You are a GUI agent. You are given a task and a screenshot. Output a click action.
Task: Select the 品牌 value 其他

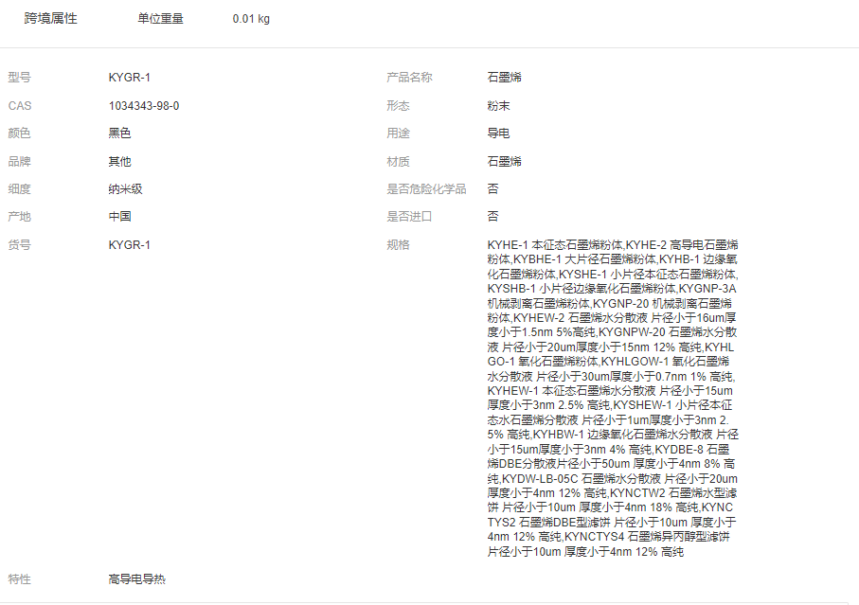[120, 162]
